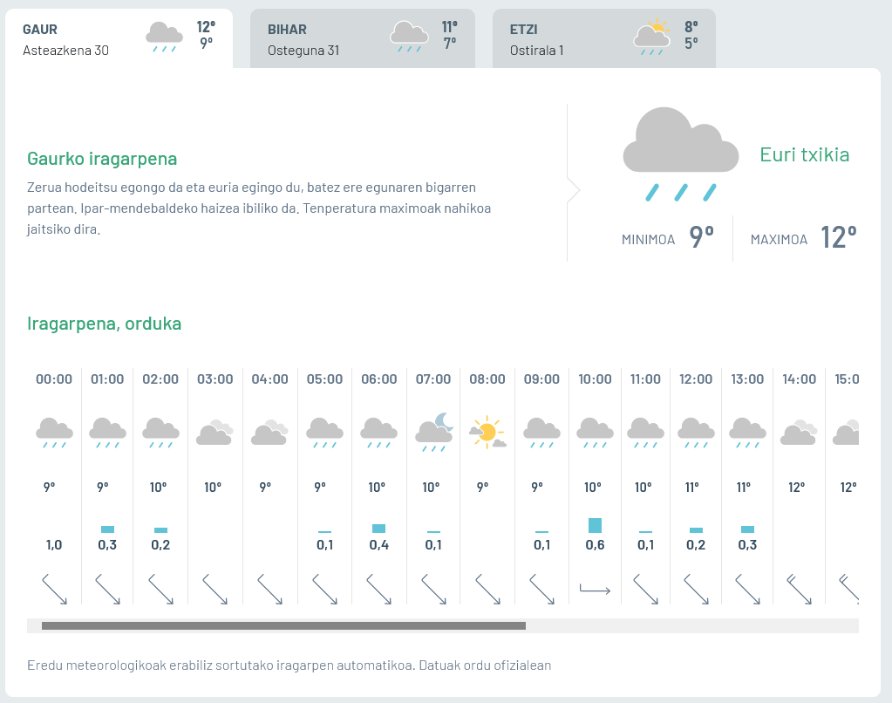
Task: Click the 12:00 hour label
Action: click(696, 379)
